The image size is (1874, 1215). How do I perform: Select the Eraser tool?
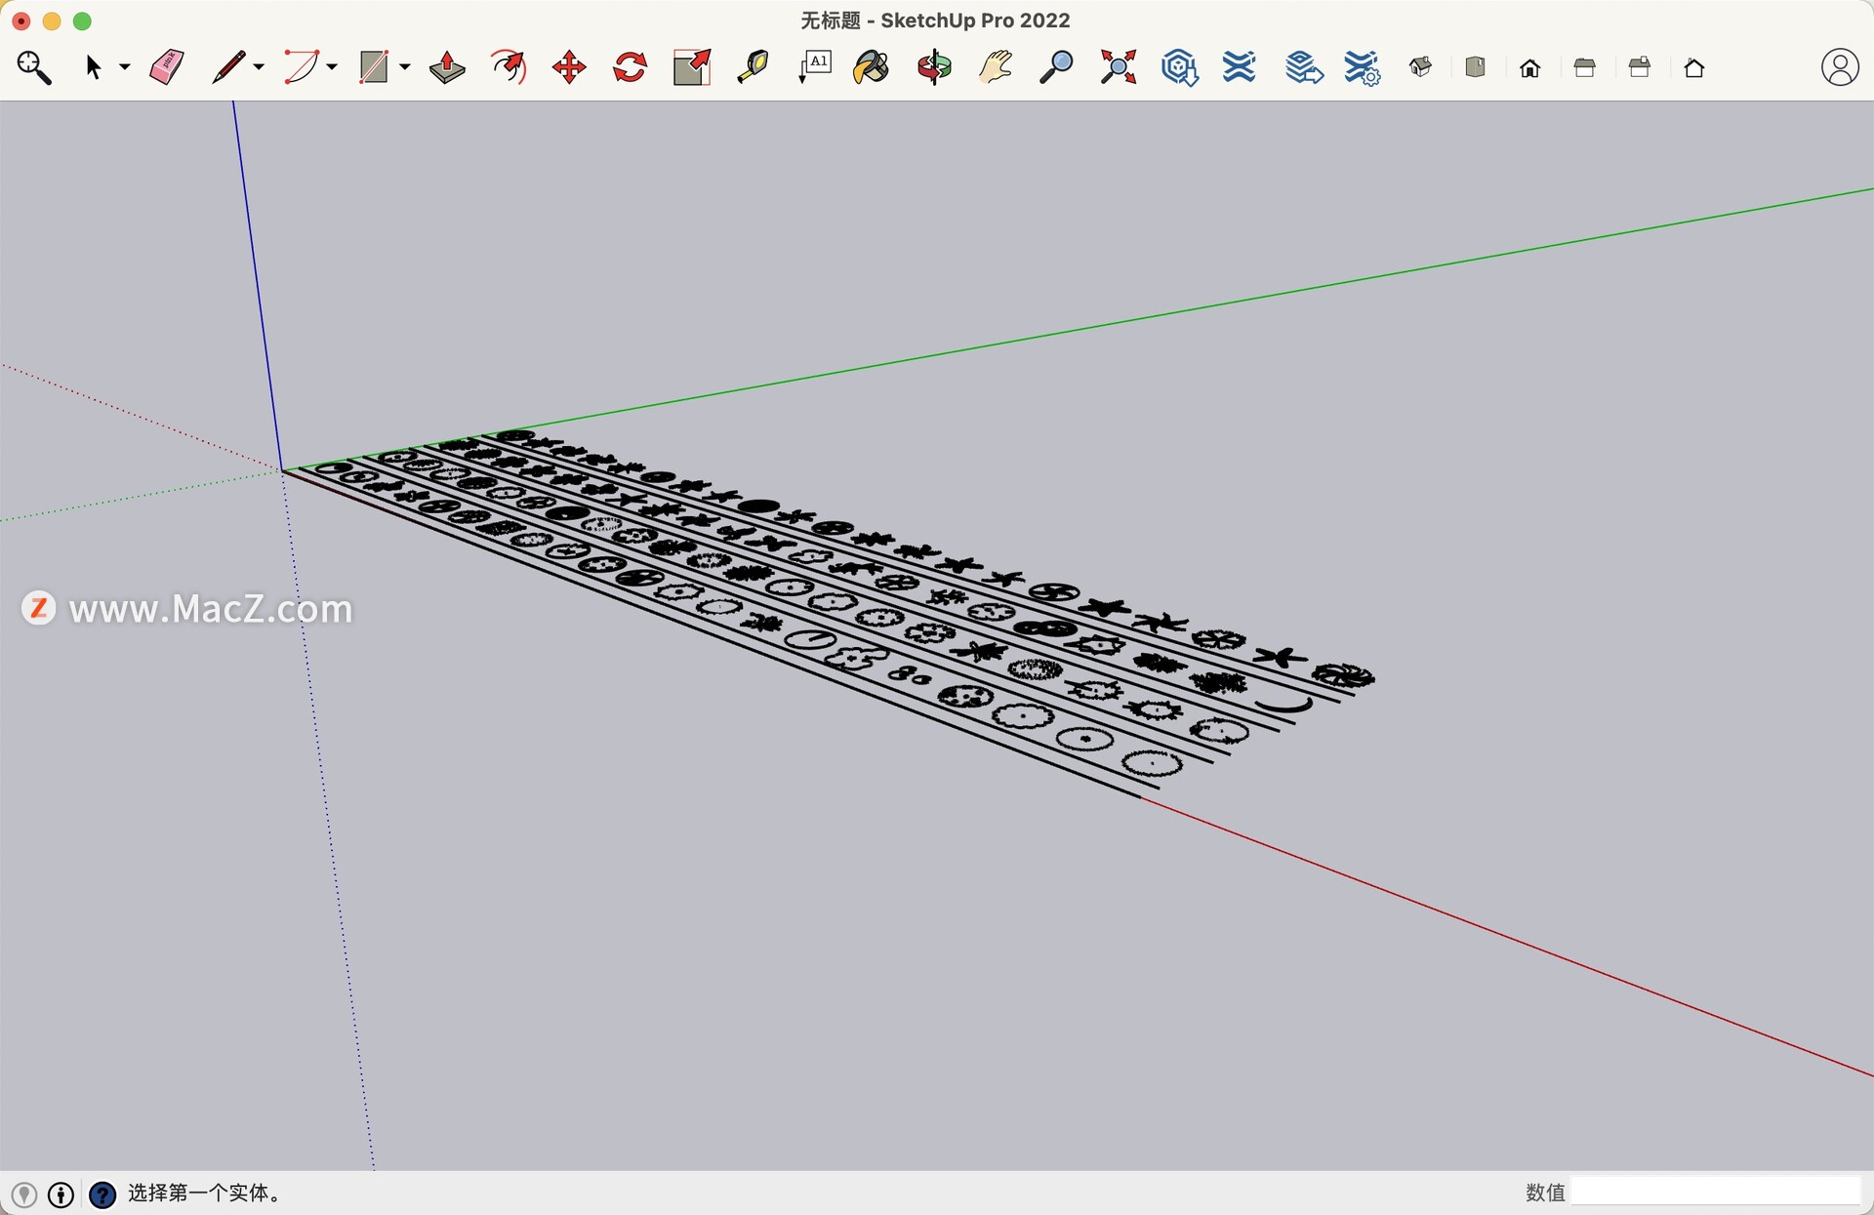pyautogui.click(x=167, y=67)
